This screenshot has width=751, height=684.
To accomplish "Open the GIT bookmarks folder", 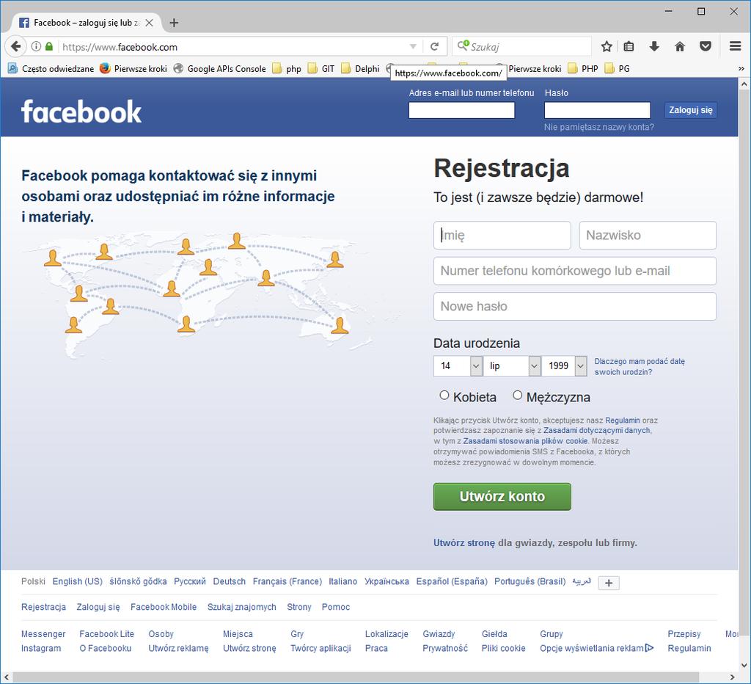I will 321,68.
